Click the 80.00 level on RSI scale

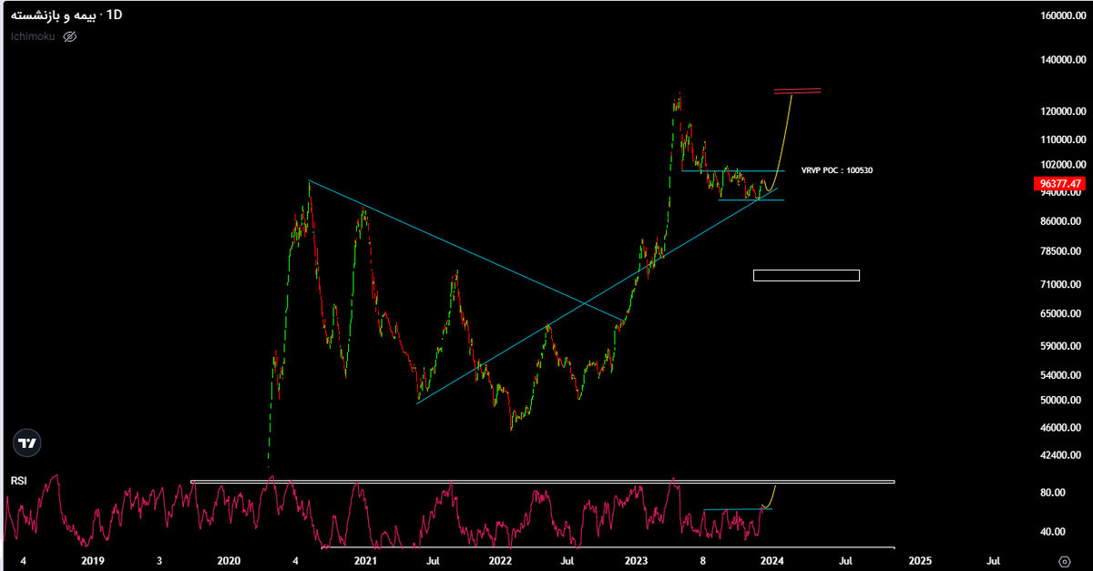[1053, 493]
